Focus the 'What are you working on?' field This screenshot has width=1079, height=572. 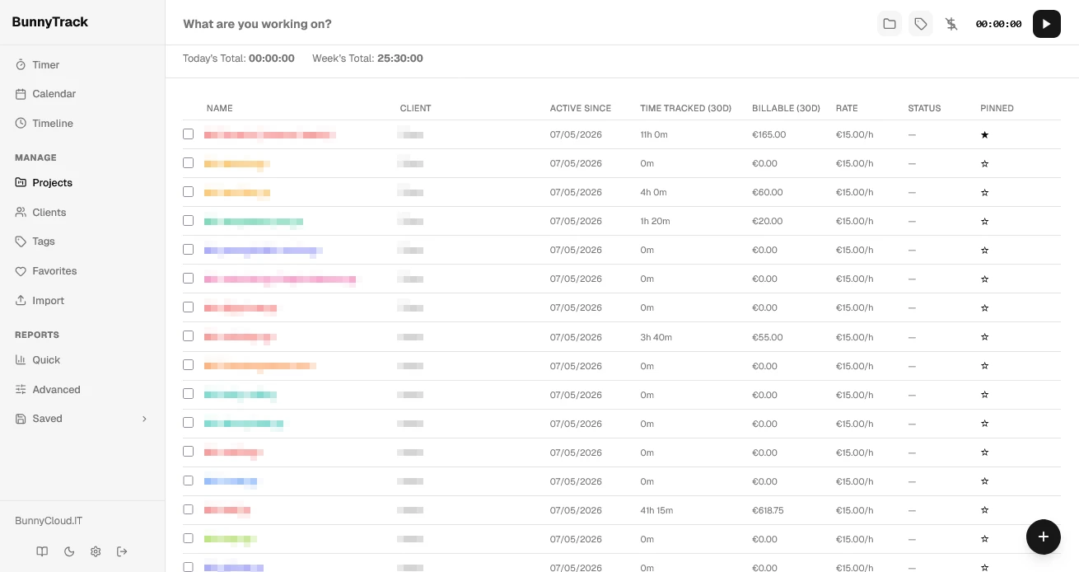tap(523, 24)
